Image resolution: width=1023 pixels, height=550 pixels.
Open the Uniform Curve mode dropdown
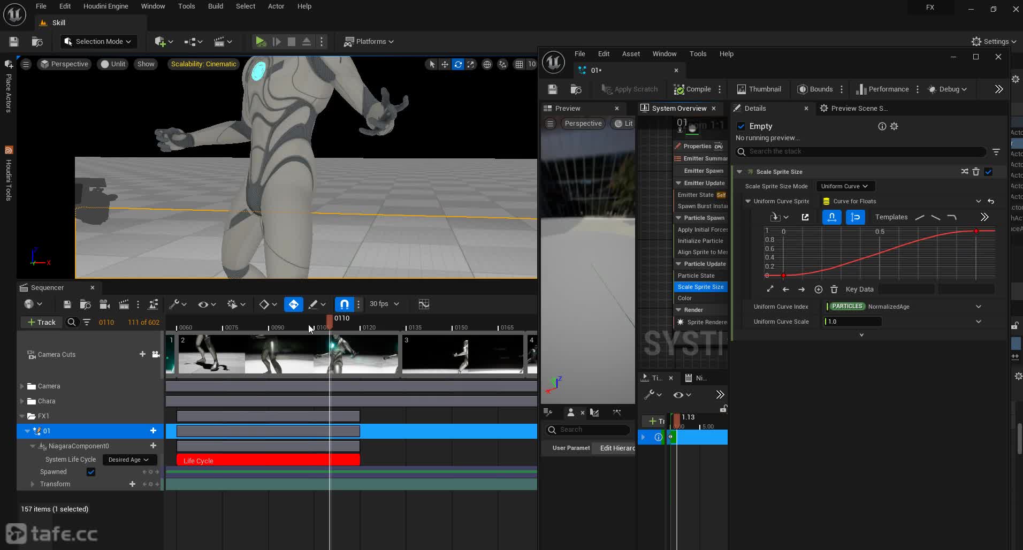pyautogui.click(x=844, y=186)
